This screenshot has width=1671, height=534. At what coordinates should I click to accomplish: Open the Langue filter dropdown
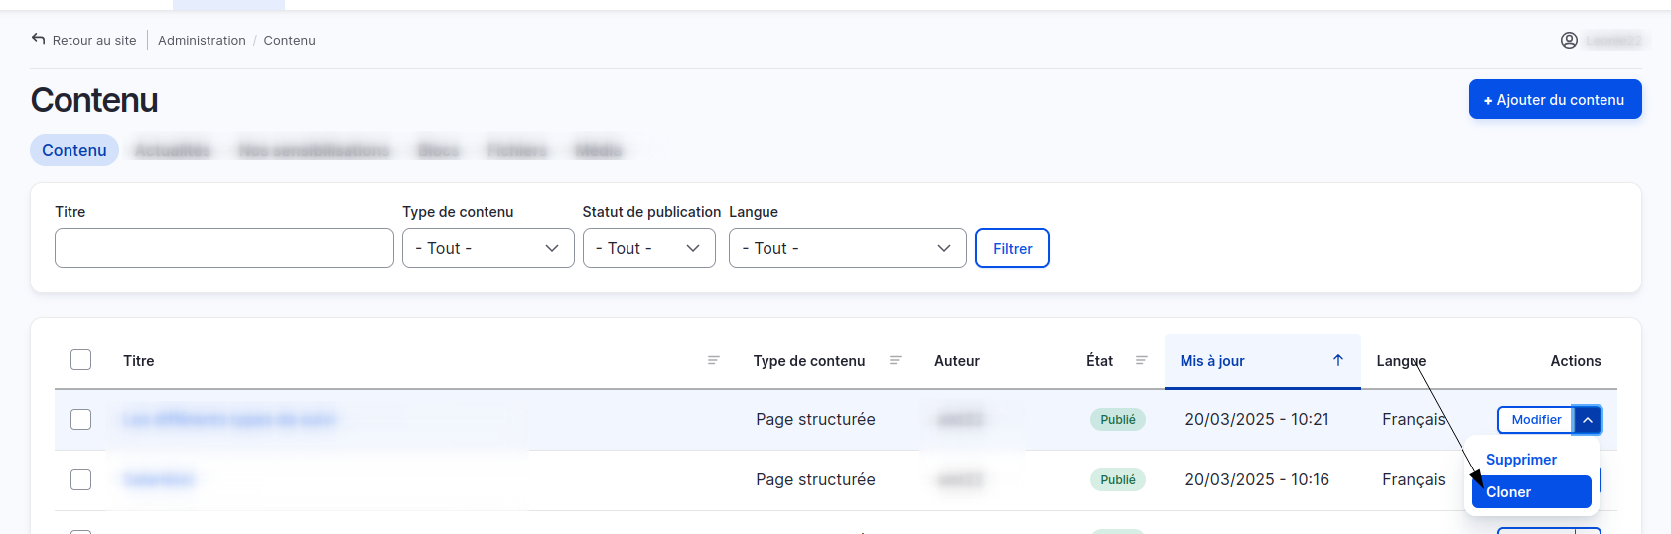point(847,248)
